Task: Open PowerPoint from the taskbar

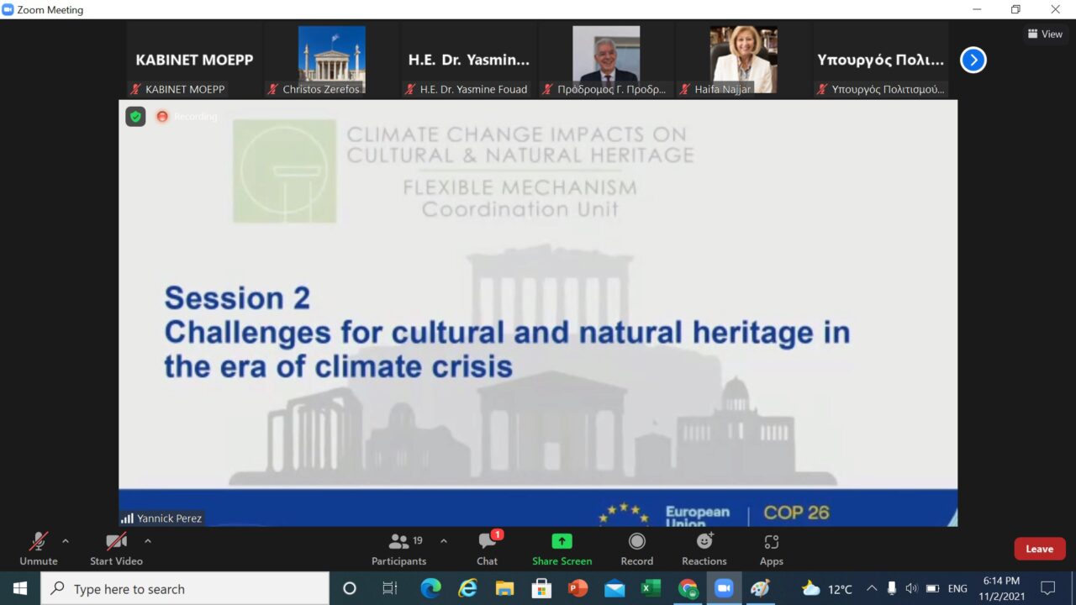Action: tap(578, 588)
